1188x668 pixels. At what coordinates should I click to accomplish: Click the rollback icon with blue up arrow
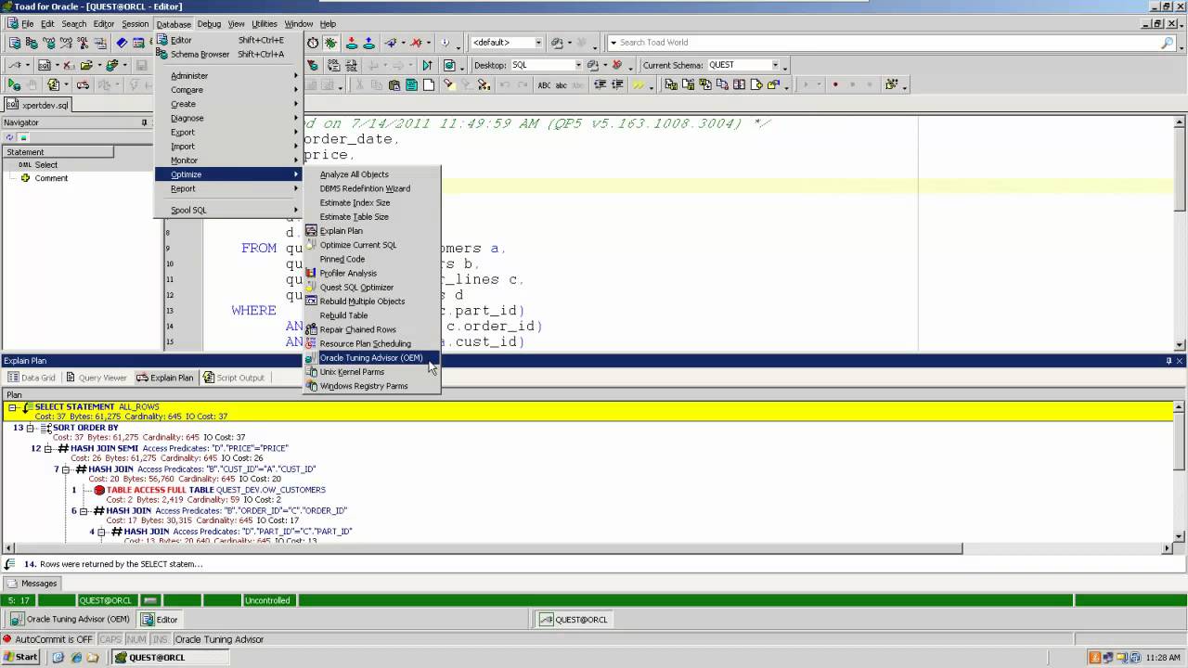(368, 43)
